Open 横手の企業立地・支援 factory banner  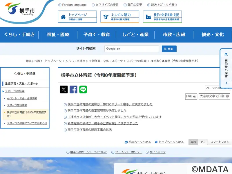coord(162,17)
